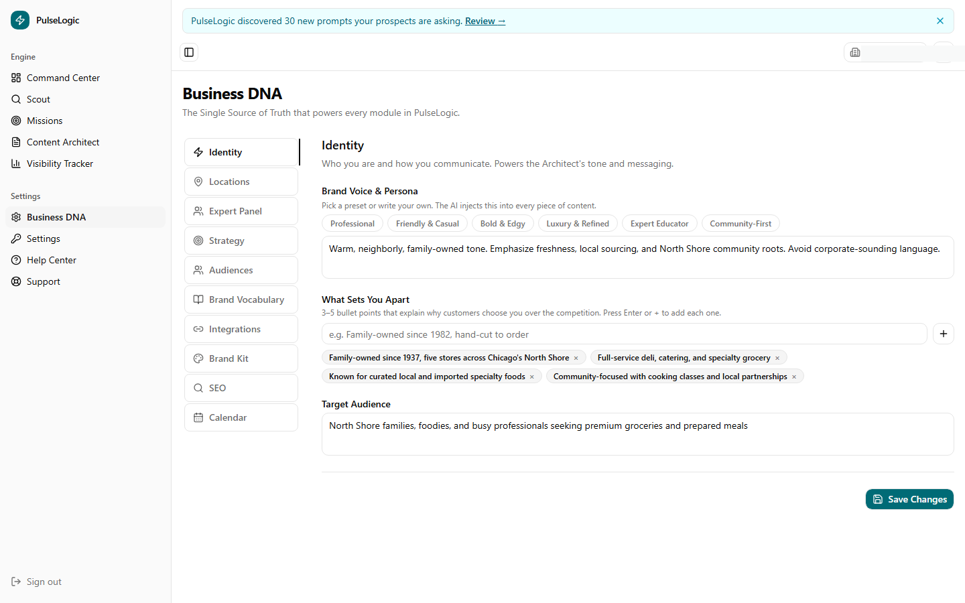Click the What Sets You Apart input
Viewport: 965px width, 603px height.
tap(625, 334)
